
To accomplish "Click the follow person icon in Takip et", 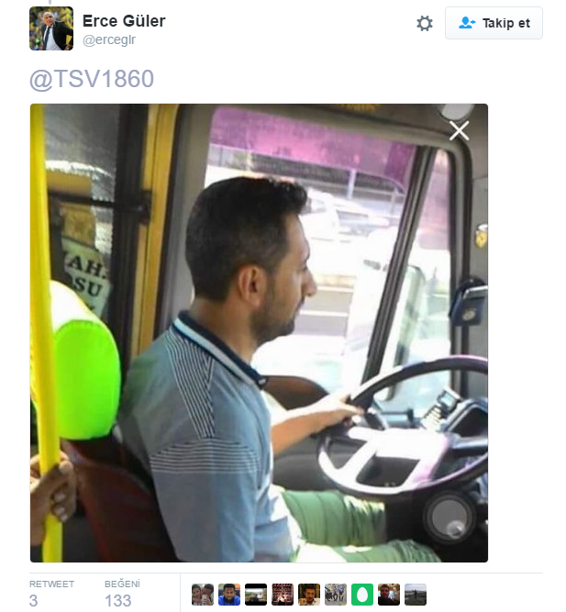I will pyautogui.click(x=467, y=23).
